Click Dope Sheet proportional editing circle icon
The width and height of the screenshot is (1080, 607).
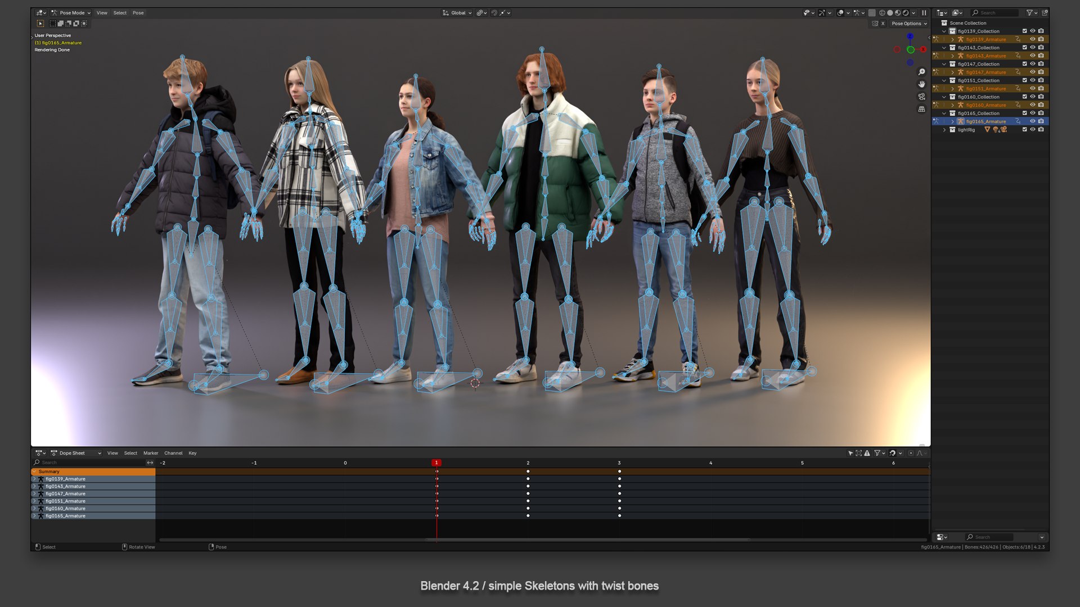(x=911, y=453)
